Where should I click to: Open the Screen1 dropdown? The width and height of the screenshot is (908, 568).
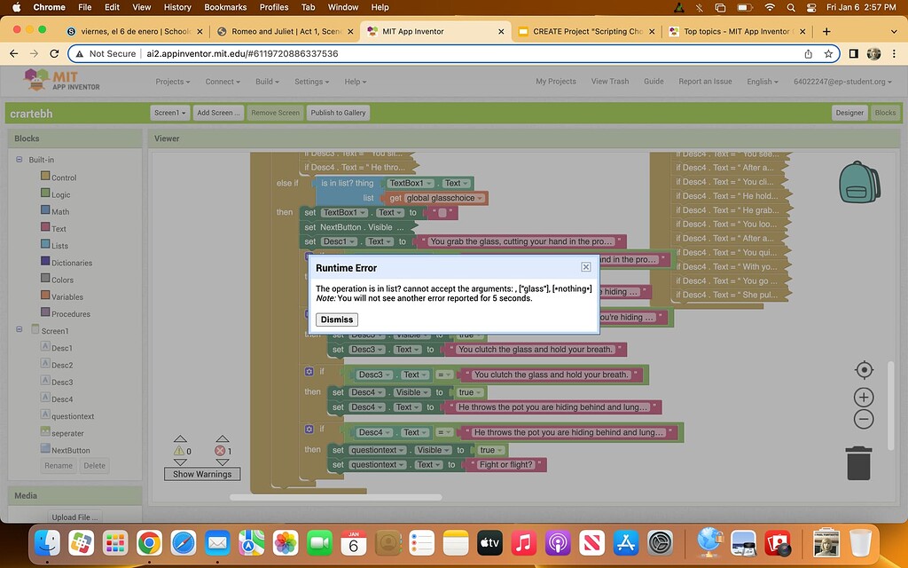coord(169,113)
